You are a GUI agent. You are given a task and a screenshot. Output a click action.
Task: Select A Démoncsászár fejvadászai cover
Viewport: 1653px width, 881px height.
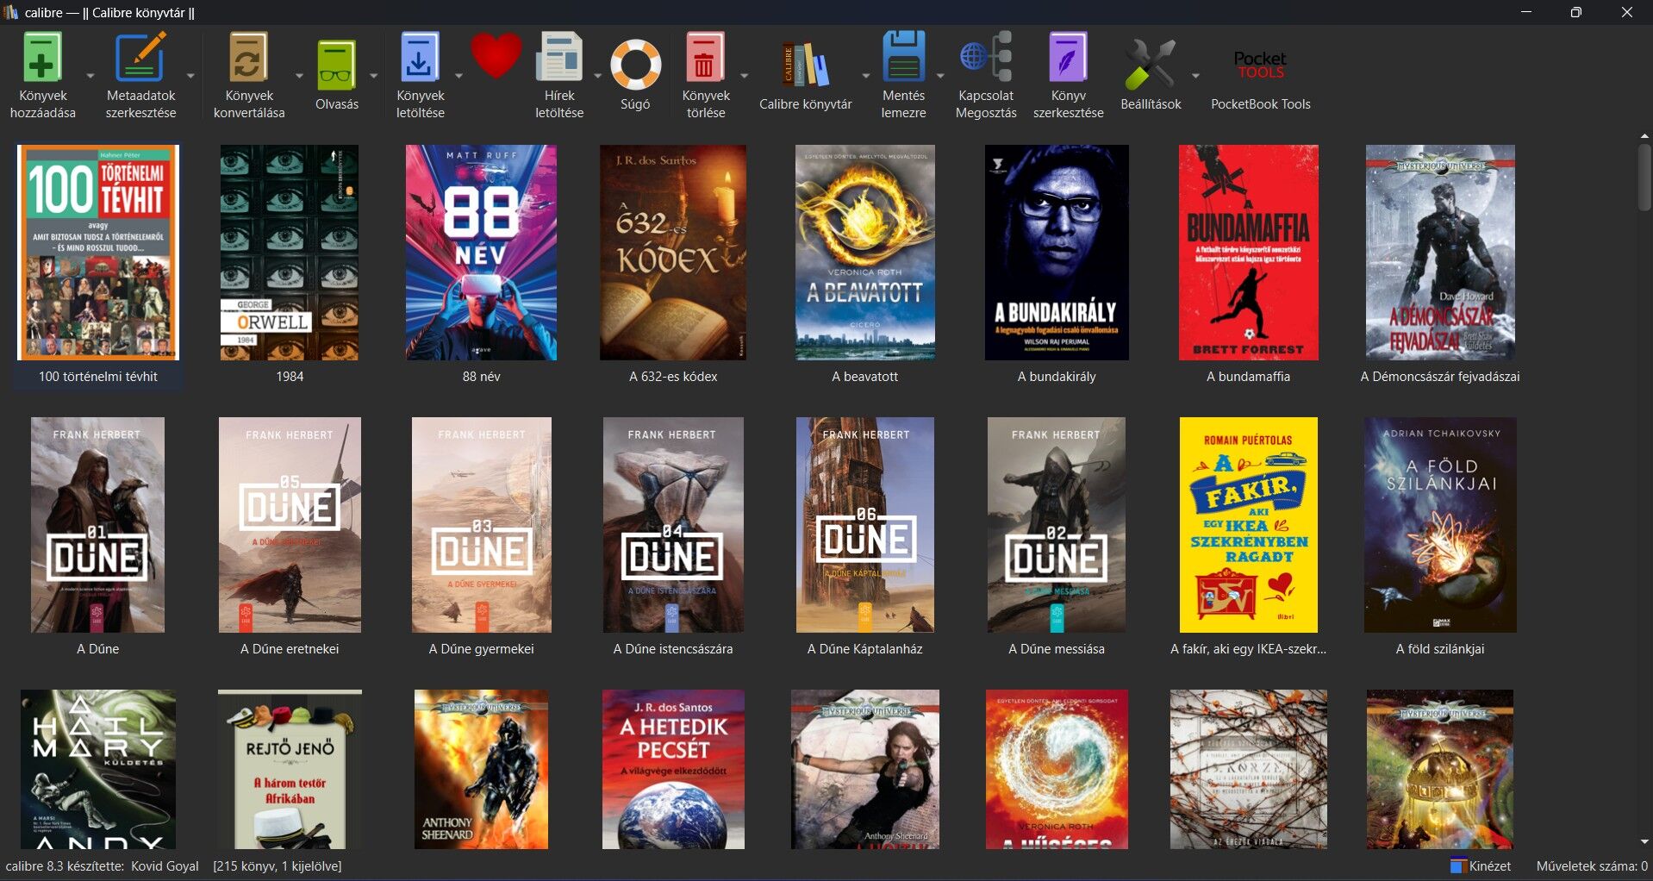tap(1440, 253)
